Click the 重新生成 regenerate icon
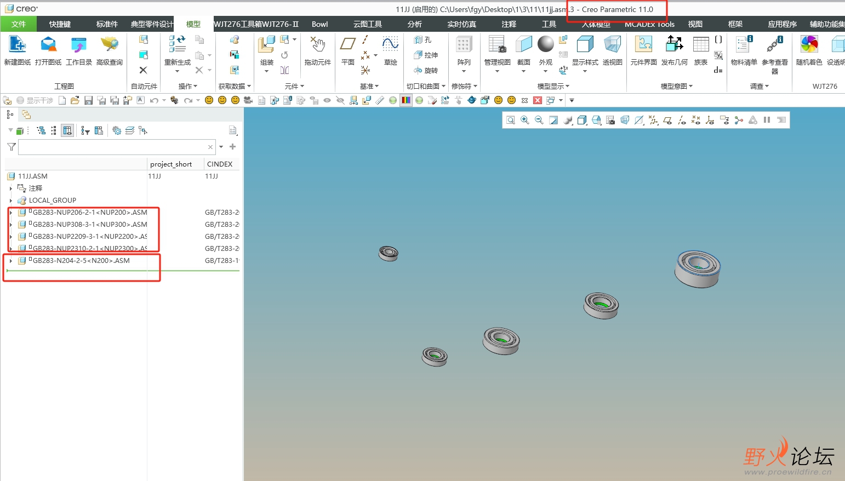 (x=177, y=44)
